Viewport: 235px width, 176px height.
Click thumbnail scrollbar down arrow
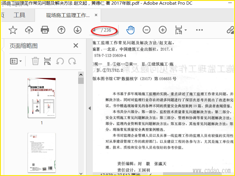[81, 174]
